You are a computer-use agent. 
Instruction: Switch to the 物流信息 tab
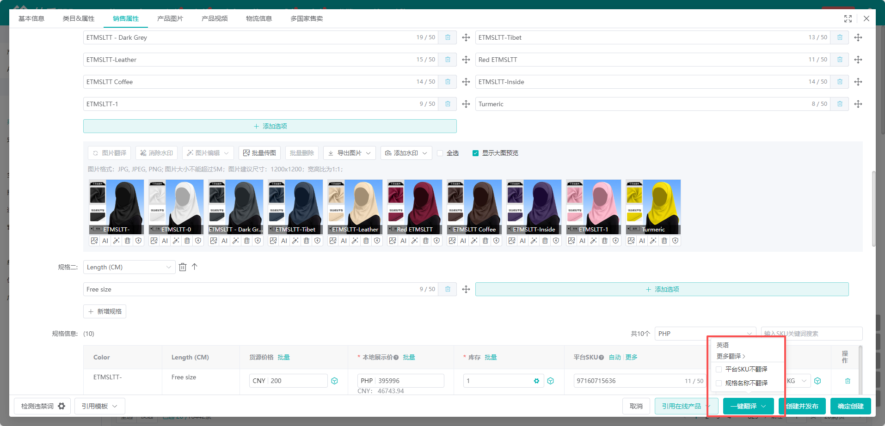[x=259, y=18]
